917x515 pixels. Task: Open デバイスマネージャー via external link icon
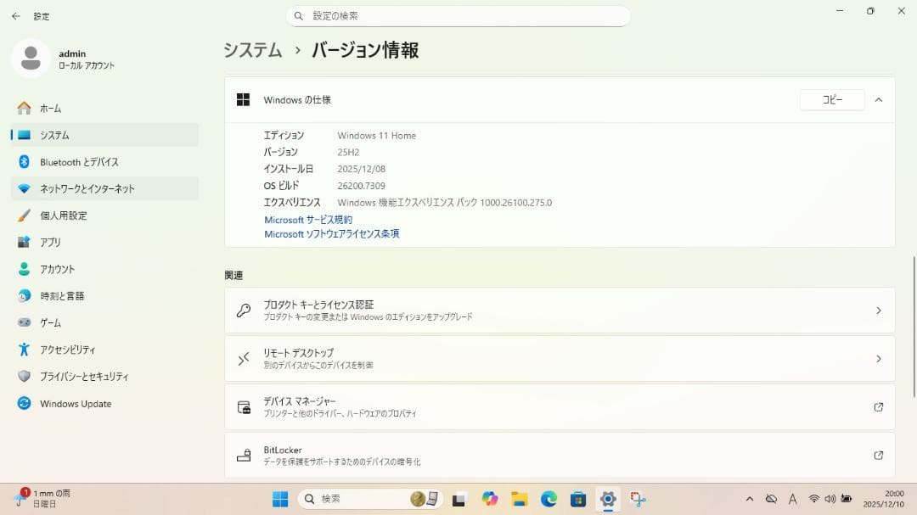pos(878,407)
